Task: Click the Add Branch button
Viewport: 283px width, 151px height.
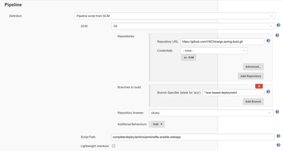Action: (x=253, y=101)
